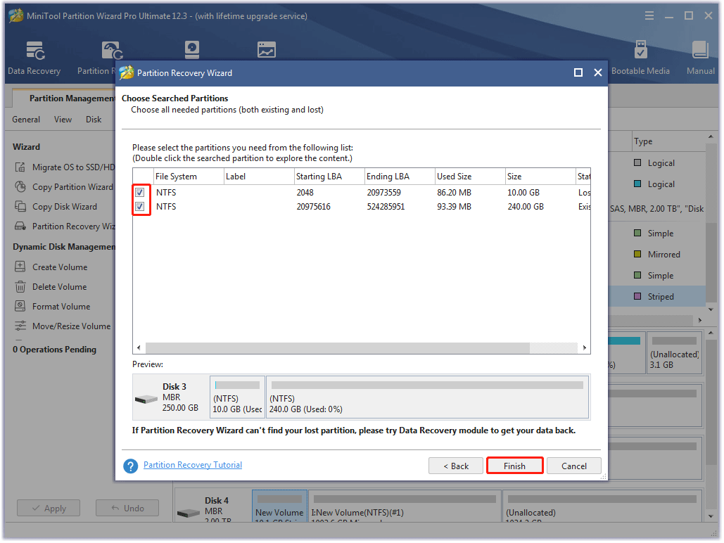Screen dimensions: 724x543
Task: Select the Striped row in Type list
Action: point(657,296)
